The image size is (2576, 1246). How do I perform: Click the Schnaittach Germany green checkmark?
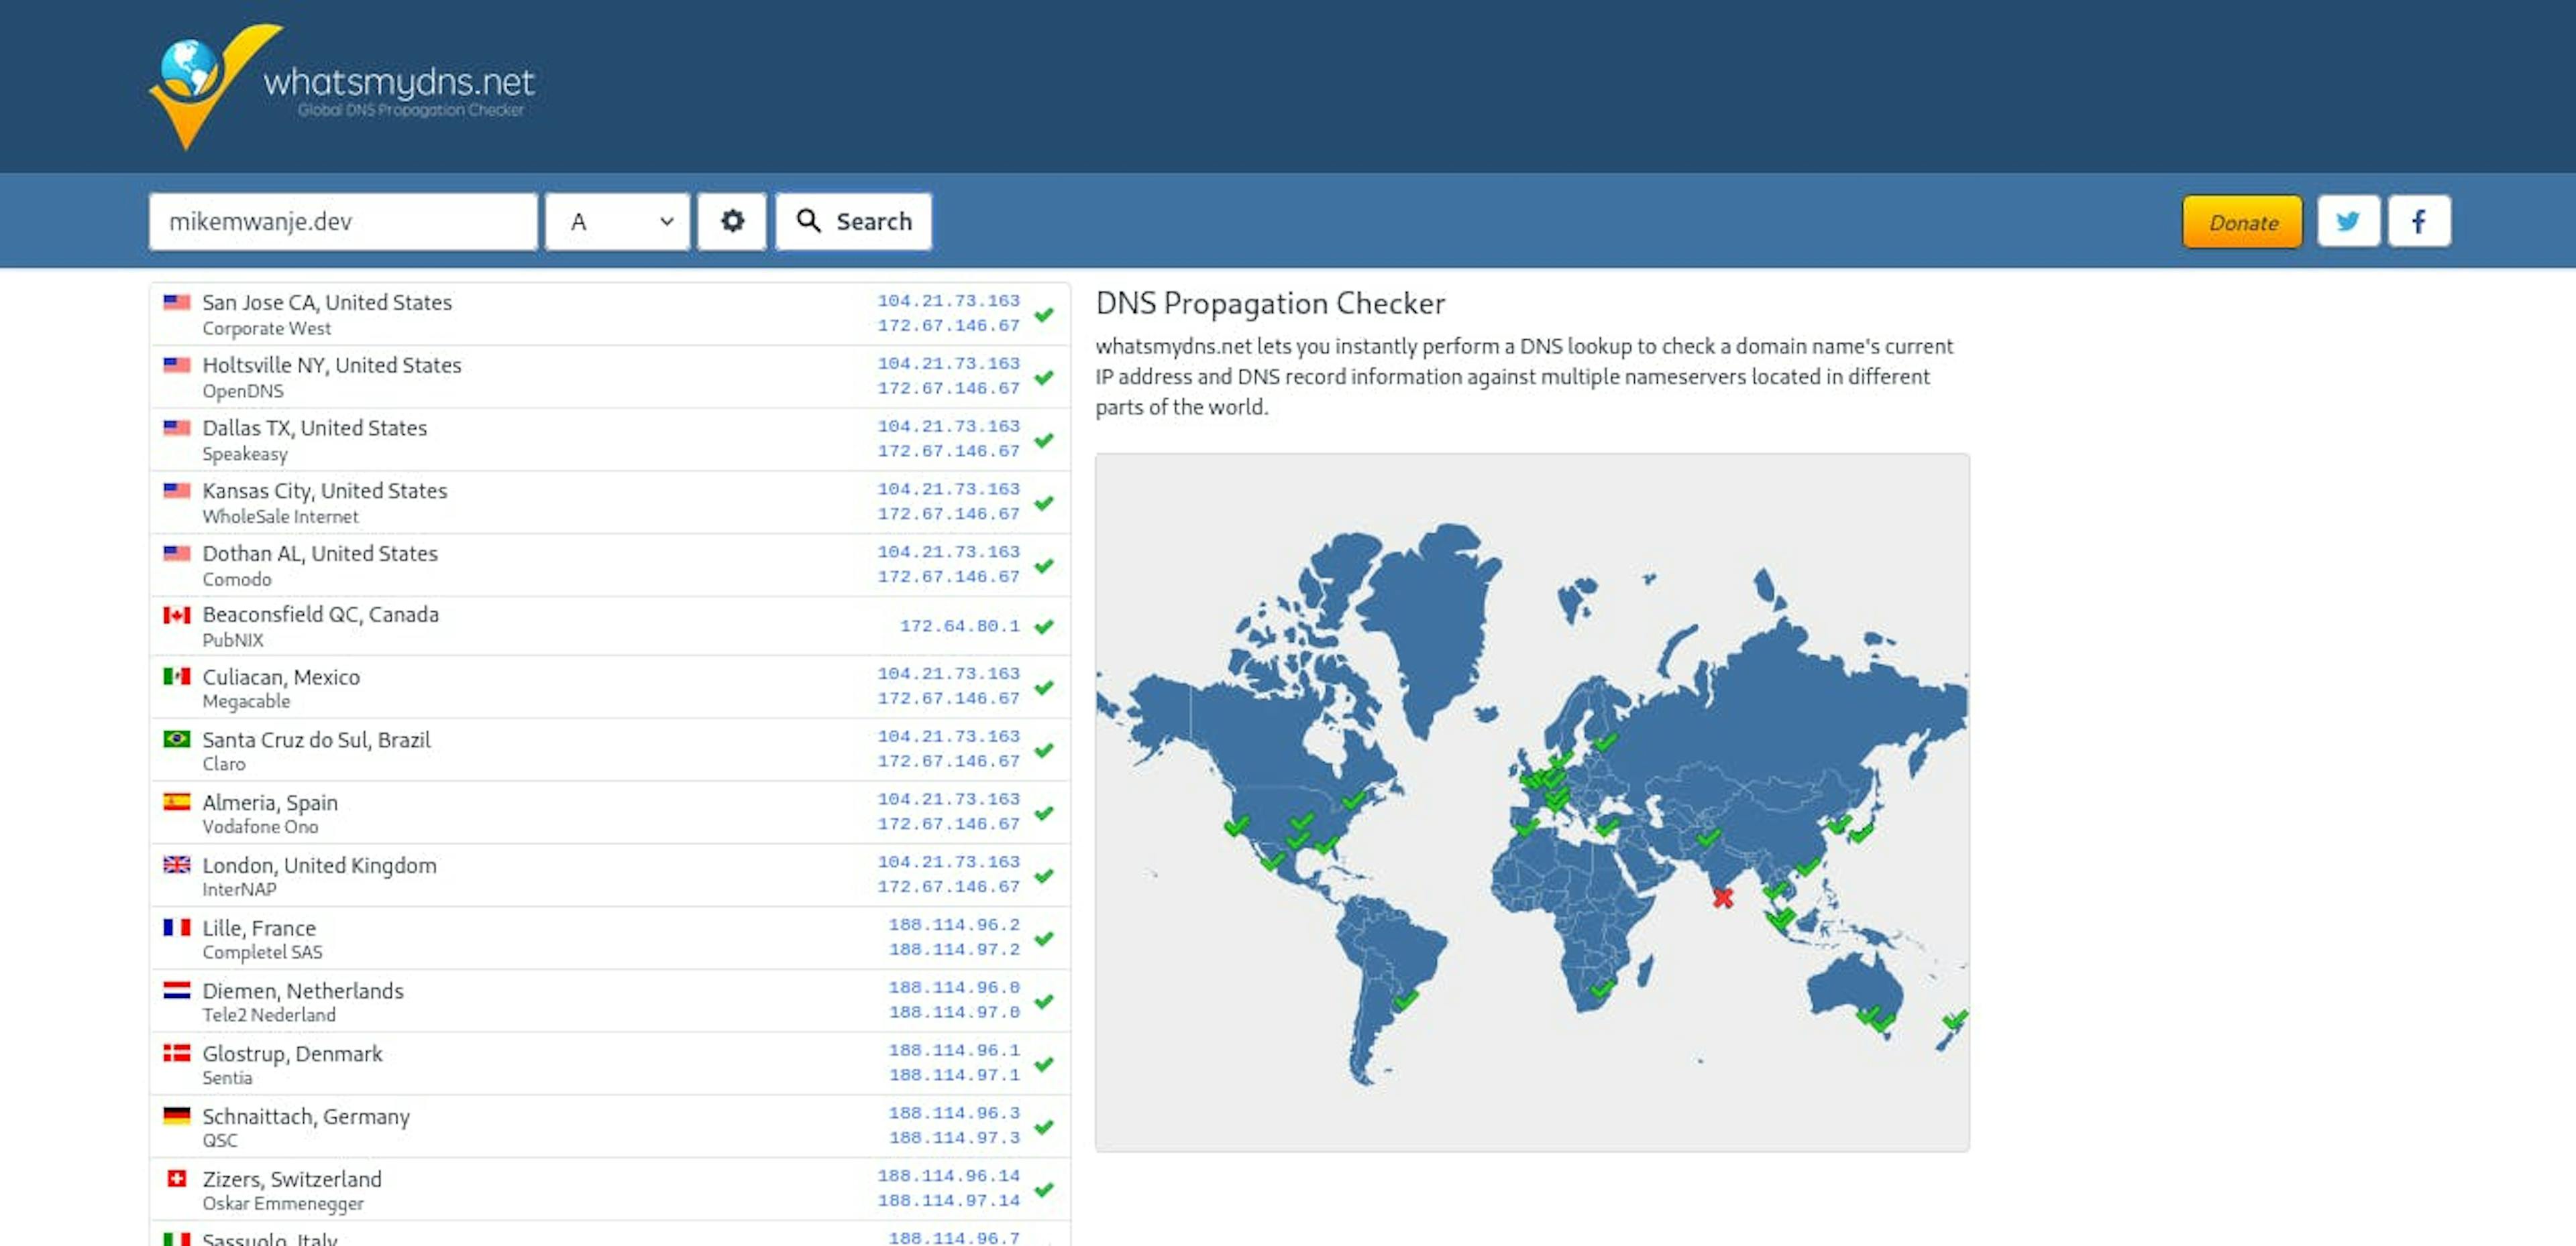click(x=1044, y=1127)
